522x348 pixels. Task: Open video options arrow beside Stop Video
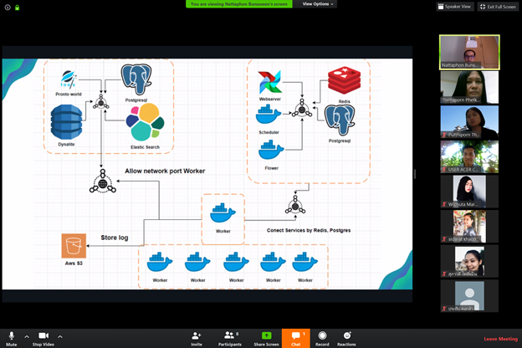[x=60, y=335]
